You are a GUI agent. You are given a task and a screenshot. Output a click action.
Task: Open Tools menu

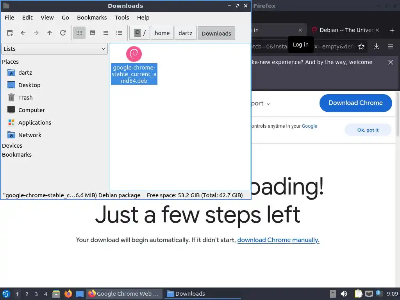coord(122,18)
